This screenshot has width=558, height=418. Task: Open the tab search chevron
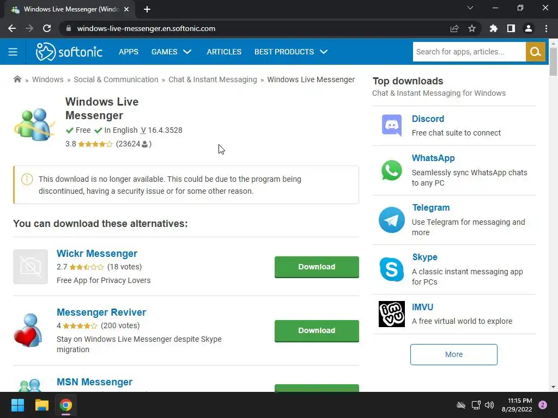[x=470, y=8]
